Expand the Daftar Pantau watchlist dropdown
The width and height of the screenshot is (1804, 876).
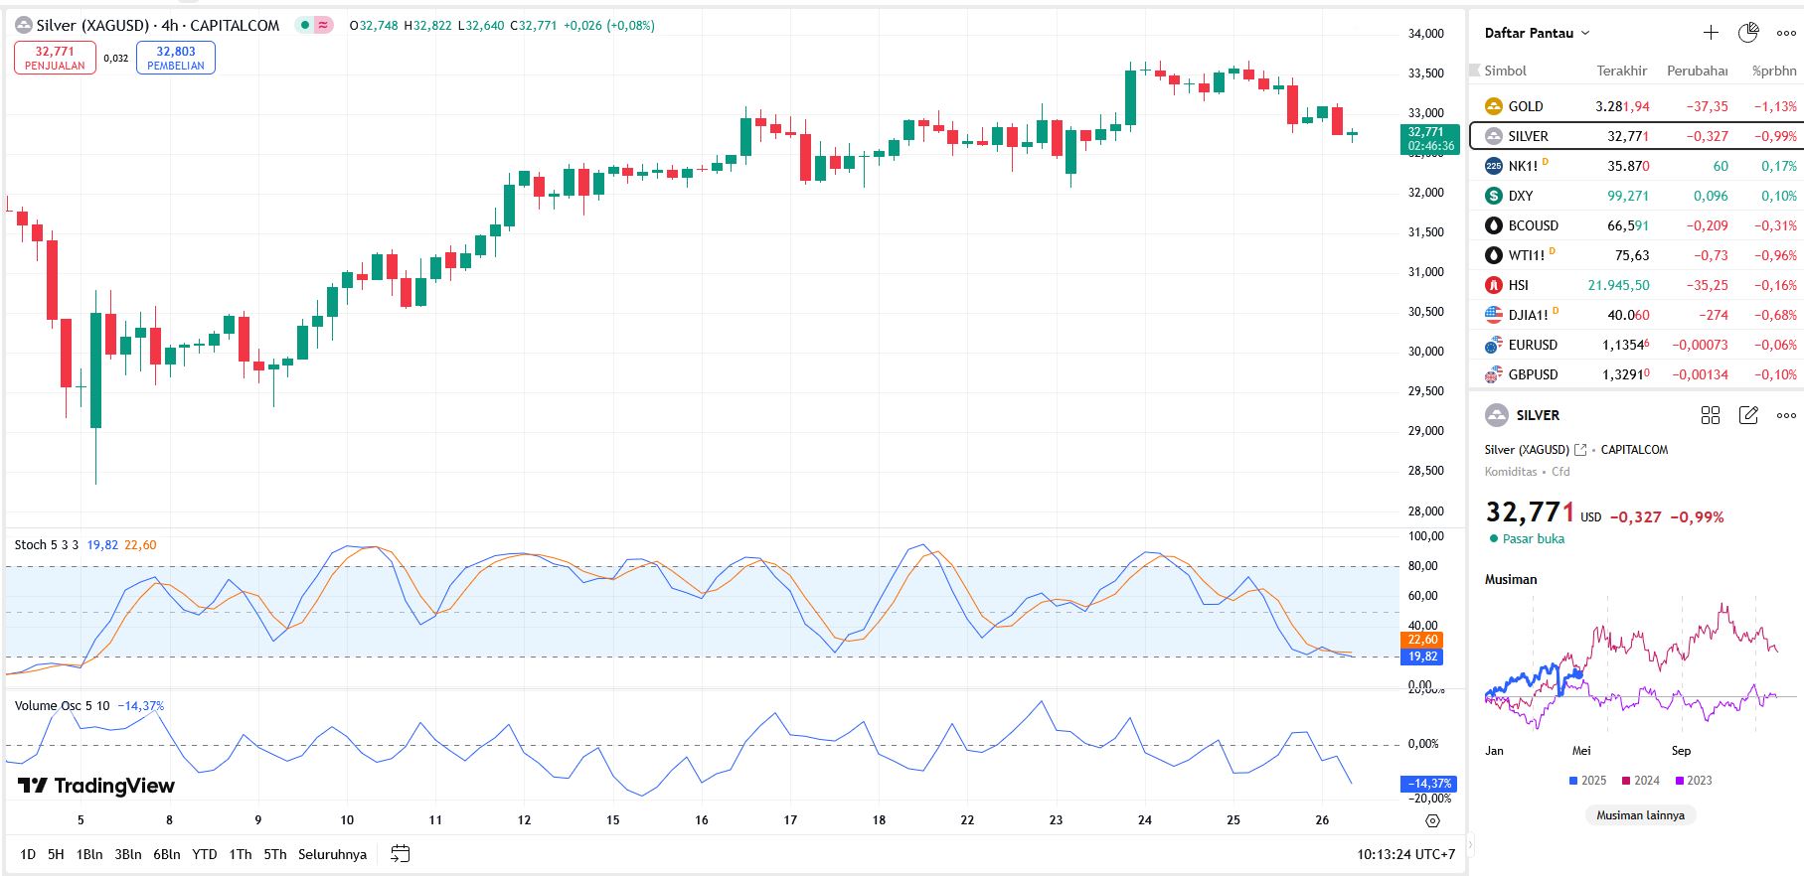(x=1537, y=33)
